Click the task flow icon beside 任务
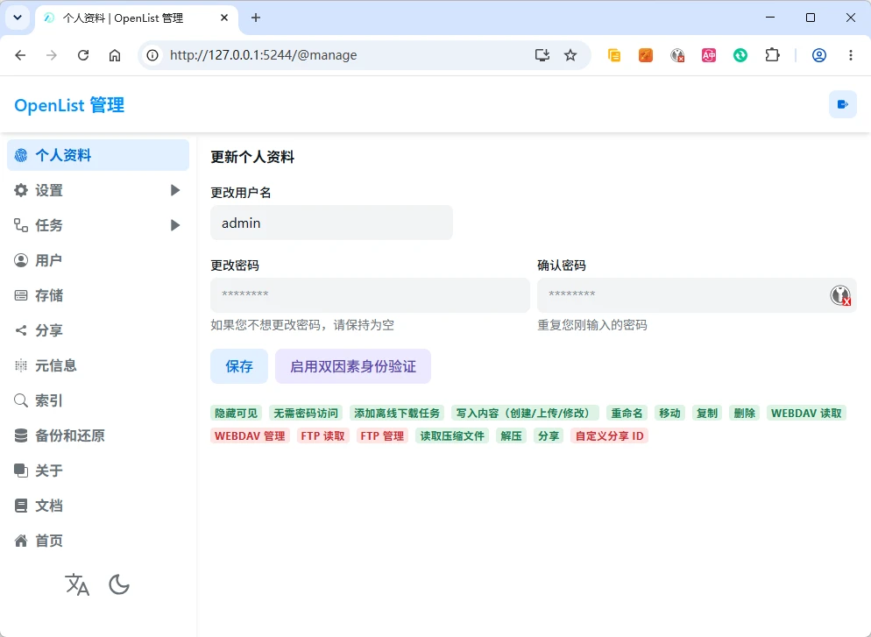Image resolution: width=871 pixels, height=637 pixels. click(x=21, y=225)
